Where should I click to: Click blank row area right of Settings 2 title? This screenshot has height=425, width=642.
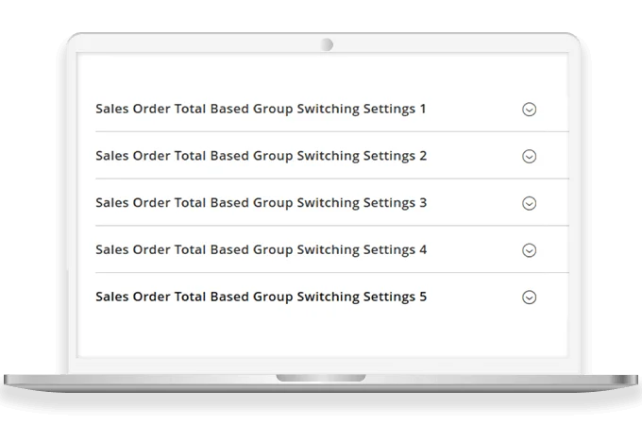pyautogui.click(x=472, y=156)
